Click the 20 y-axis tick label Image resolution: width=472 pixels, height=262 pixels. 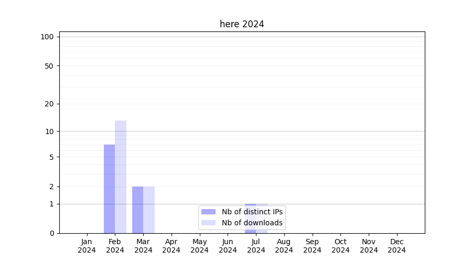click(49, 104)
